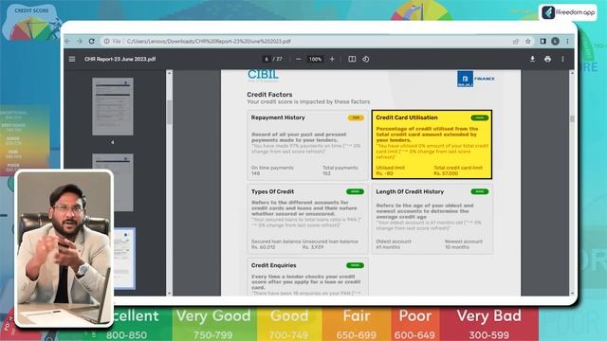Click the Credit Enquiries card title
This screenshot has height=341, width=607.
274,265
